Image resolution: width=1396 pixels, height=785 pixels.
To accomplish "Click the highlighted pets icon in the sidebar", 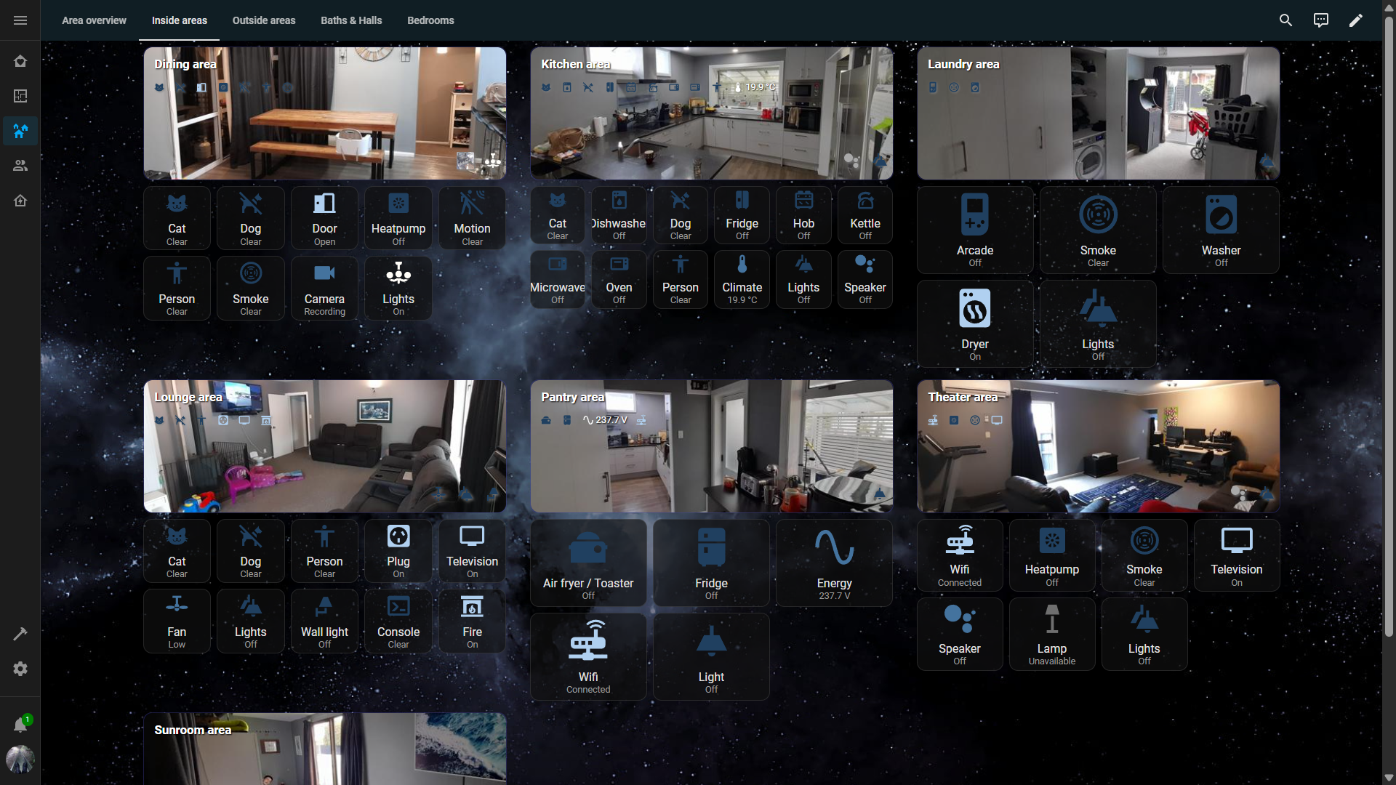I will (20, 131).
